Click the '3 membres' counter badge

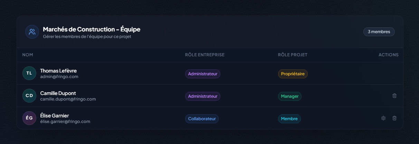[379, 32]
